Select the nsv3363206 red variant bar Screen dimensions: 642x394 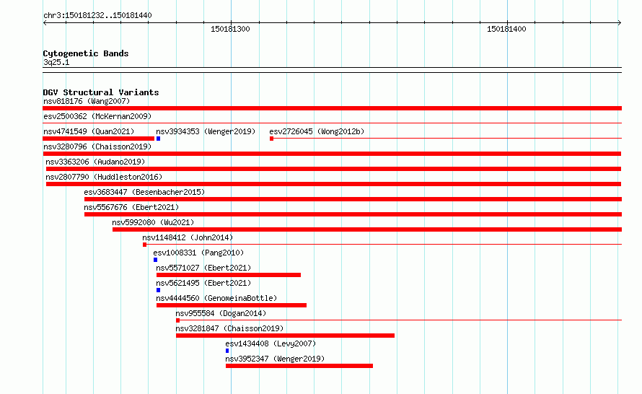click(x=334, y=169)
